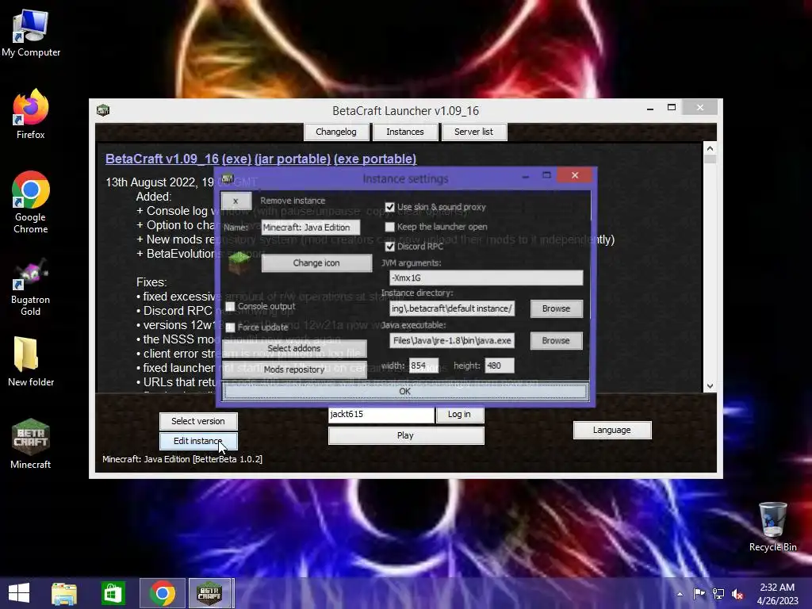Browse for the instance directory
812x609 pixels.
[x=556, y=308]
